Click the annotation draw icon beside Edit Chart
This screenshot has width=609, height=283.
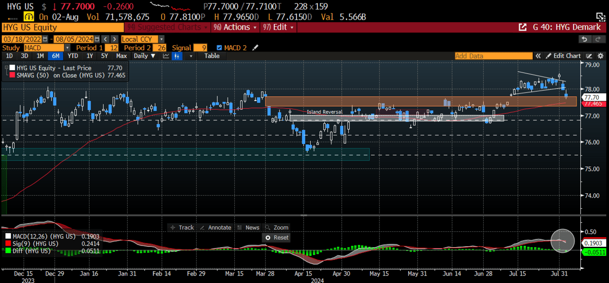[x=589, y=56]
